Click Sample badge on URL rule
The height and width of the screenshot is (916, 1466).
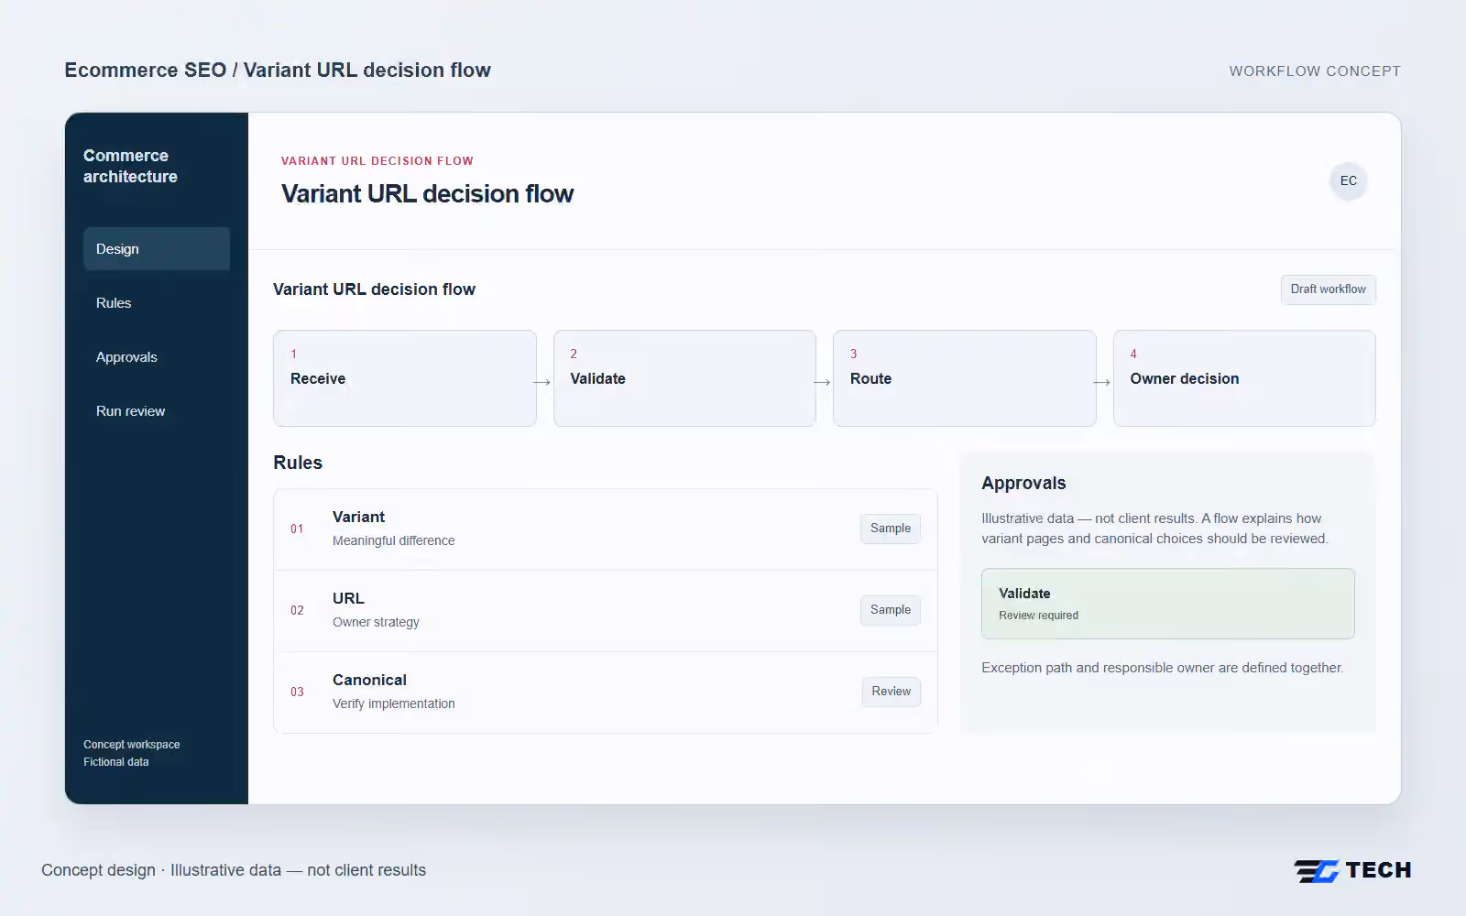coord(891,610)
